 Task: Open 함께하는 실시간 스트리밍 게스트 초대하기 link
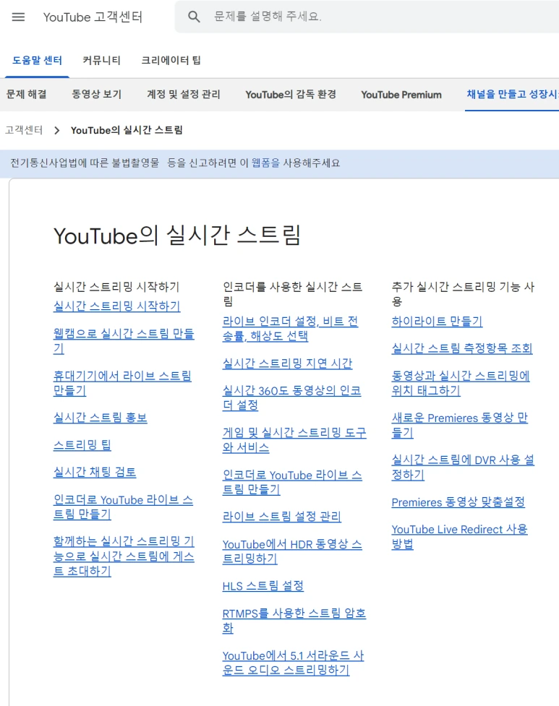pos(124,556)
